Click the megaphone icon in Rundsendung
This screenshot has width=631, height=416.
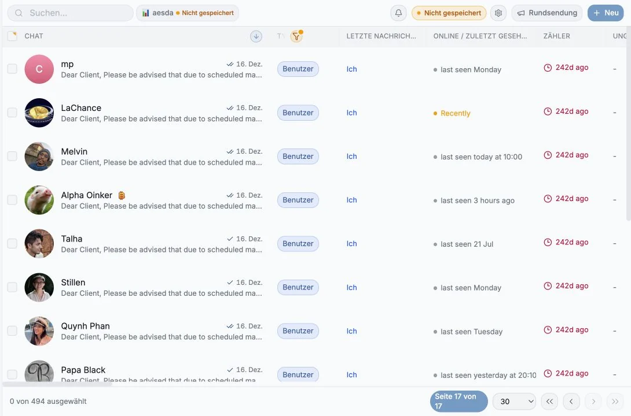(x=521, y=13)
